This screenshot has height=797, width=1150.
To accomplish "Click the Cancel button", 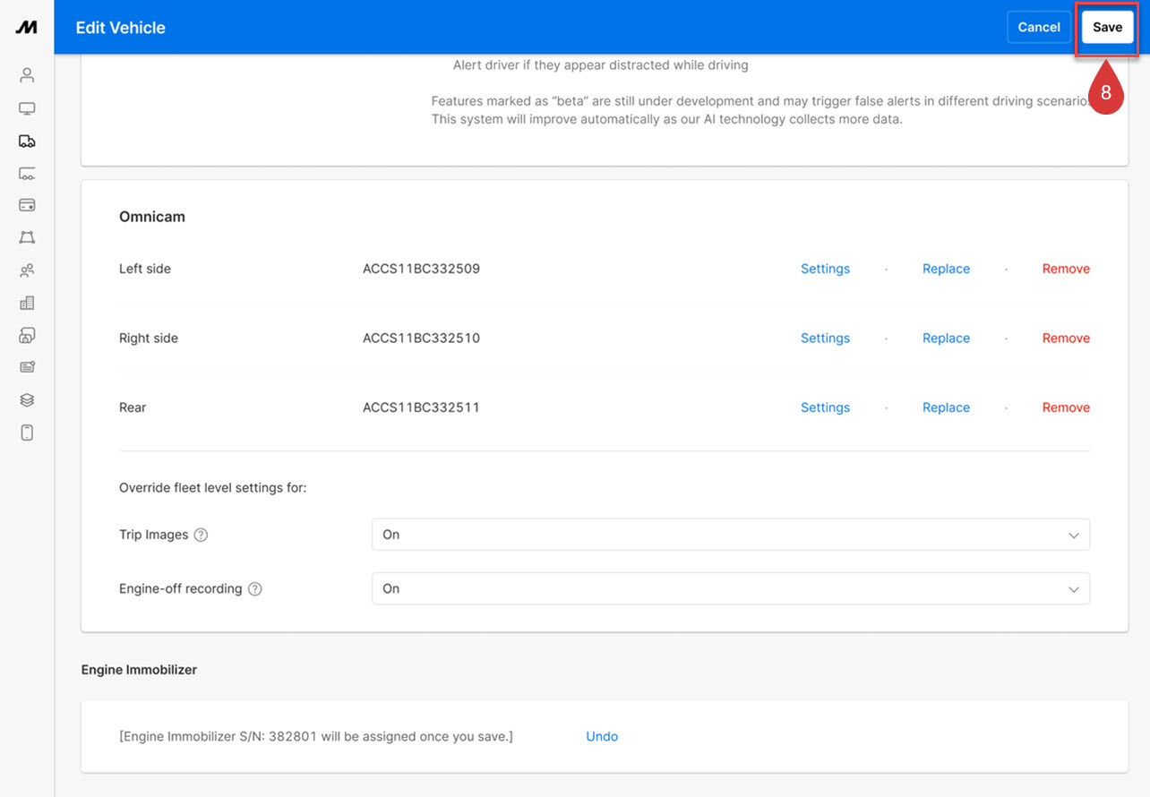I will pyautogui.click(x=1039, y=28).
